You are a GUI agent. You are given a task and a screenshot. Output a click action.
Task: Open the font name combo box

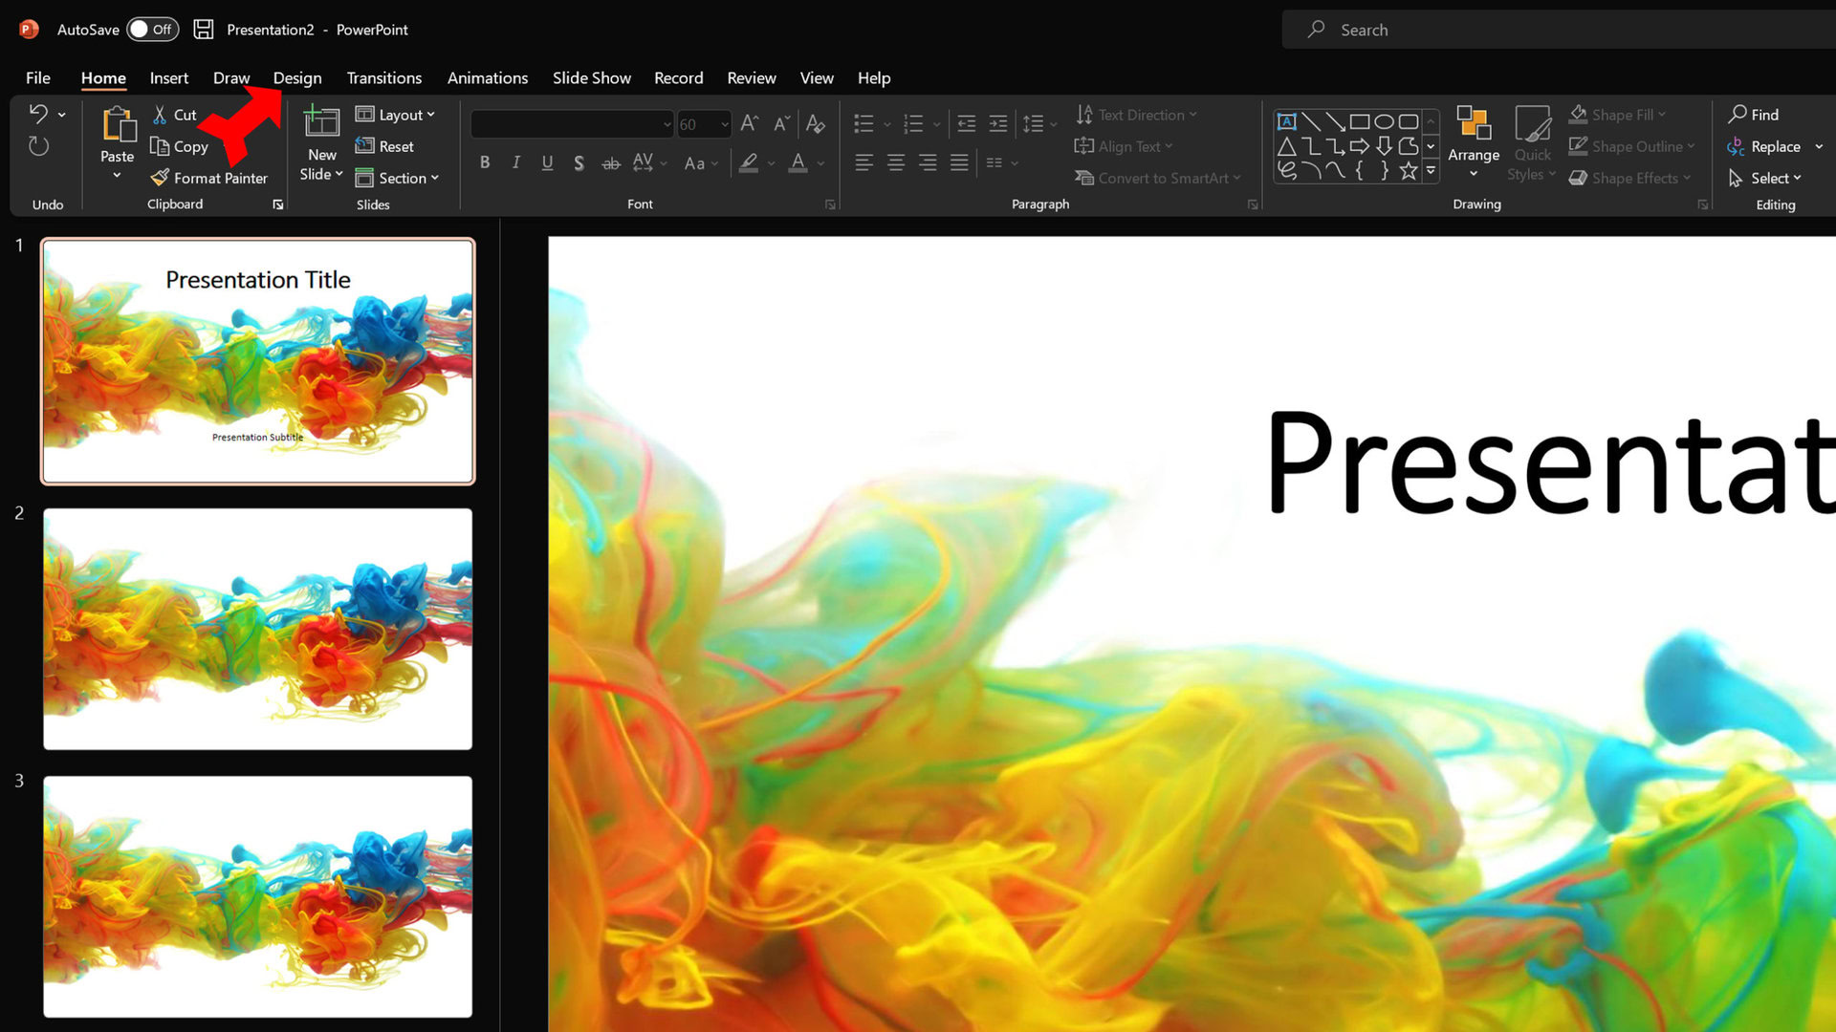(571, 124)
